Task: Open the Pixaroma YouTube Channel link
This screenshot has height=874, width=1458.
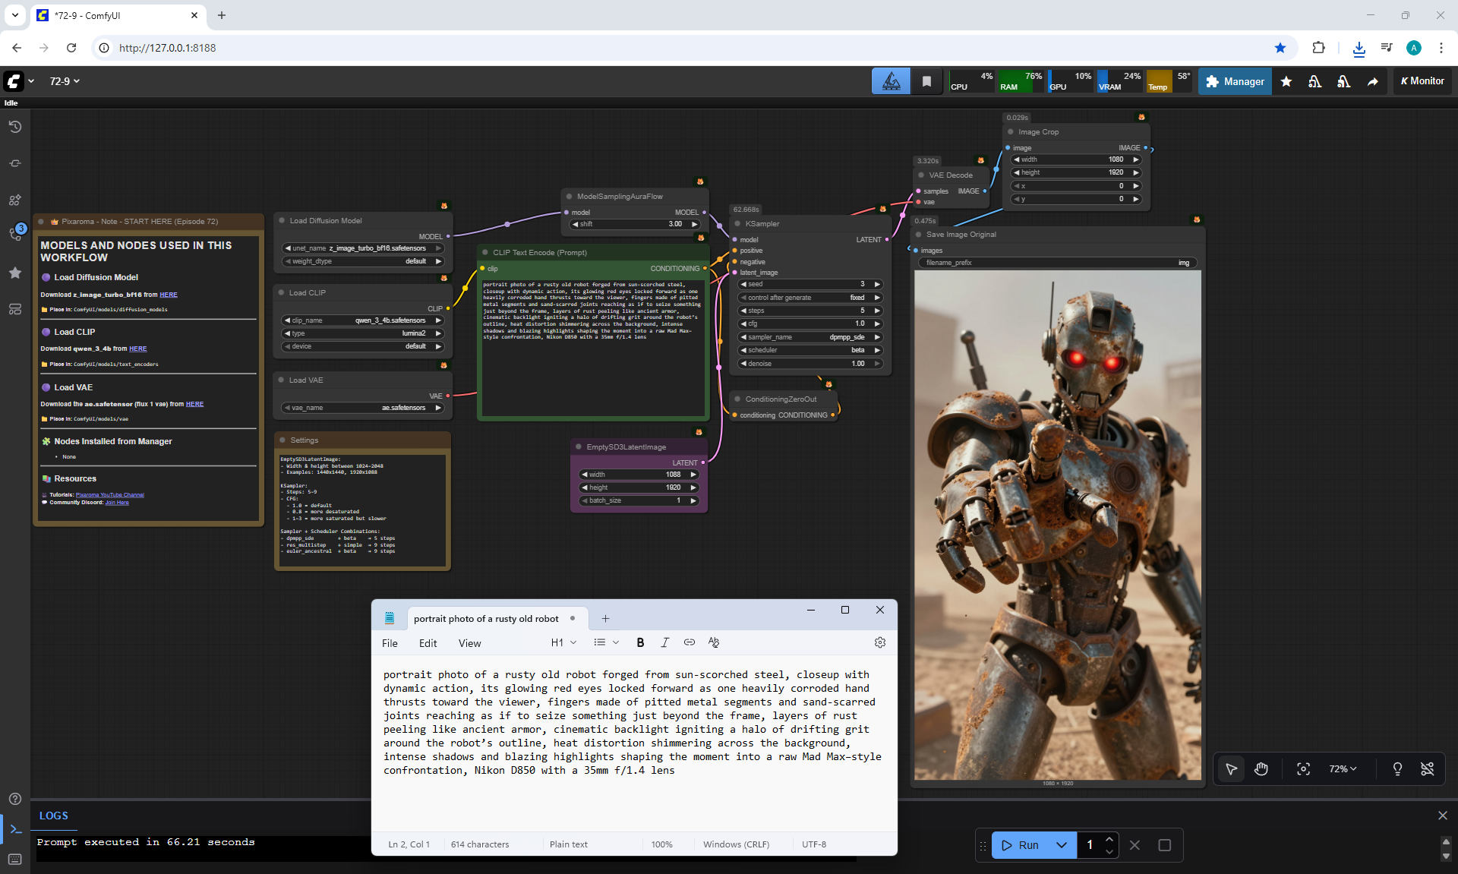Action: coord(109,495)
